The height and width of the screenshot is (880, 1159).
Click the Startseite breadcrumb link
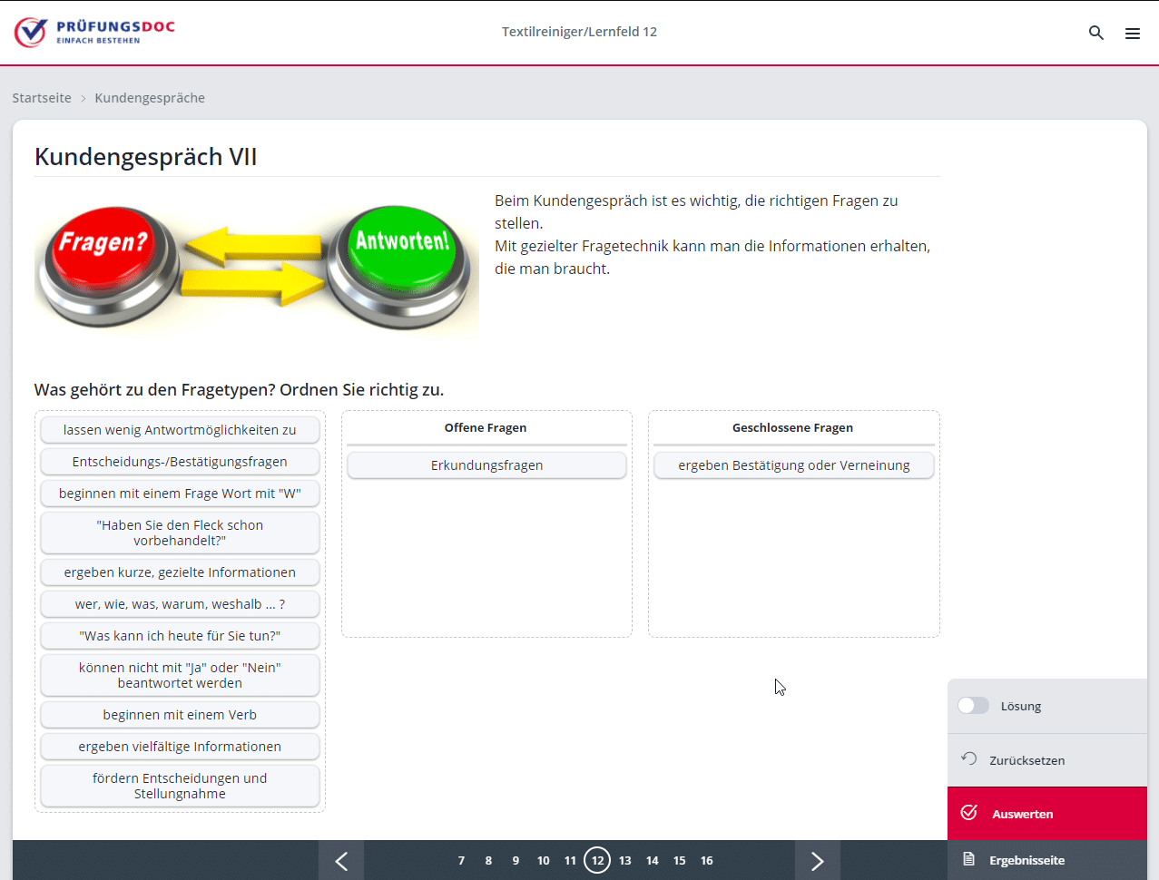pyautogui.click(x=42, y=98)
